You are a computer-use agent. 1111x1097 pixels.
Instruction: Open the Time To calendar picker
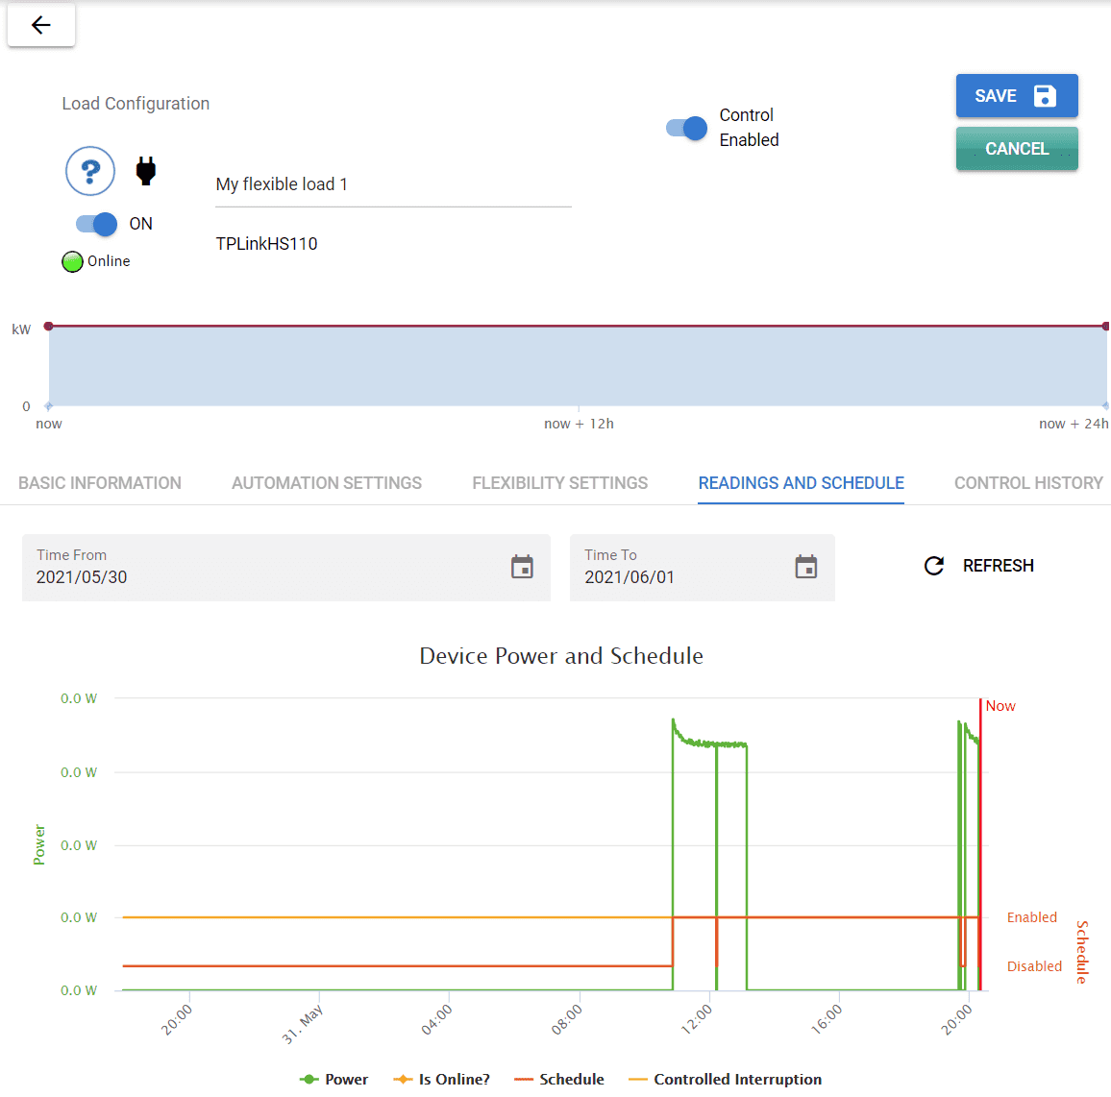point(805,567)
